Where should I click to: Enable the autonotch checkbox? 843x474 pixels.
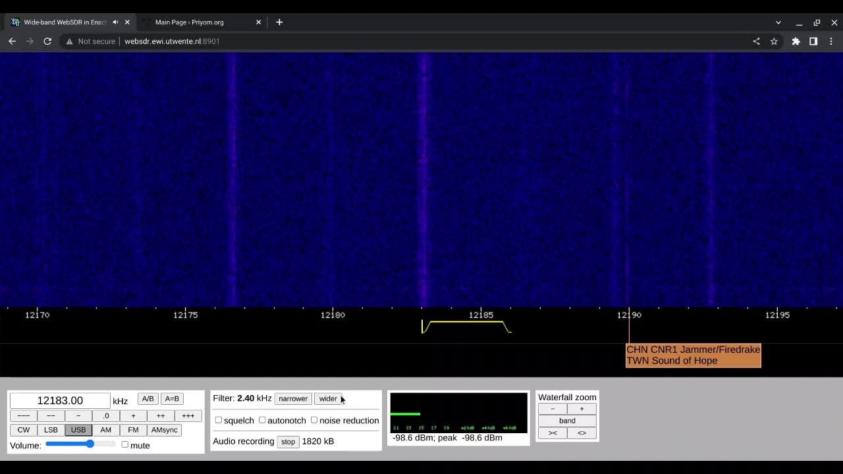click(262, 420)
